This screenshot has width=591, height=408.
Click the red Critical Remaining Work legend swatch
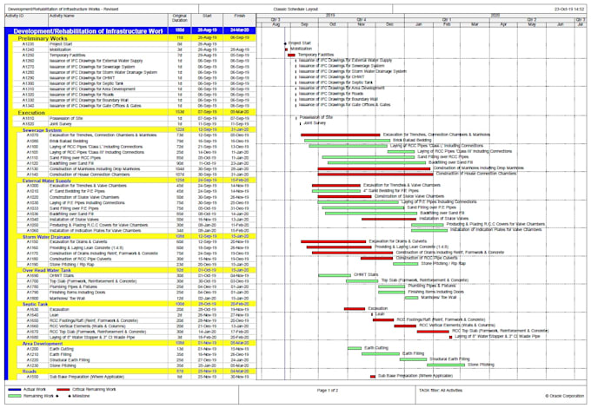(x=63, y=390)
